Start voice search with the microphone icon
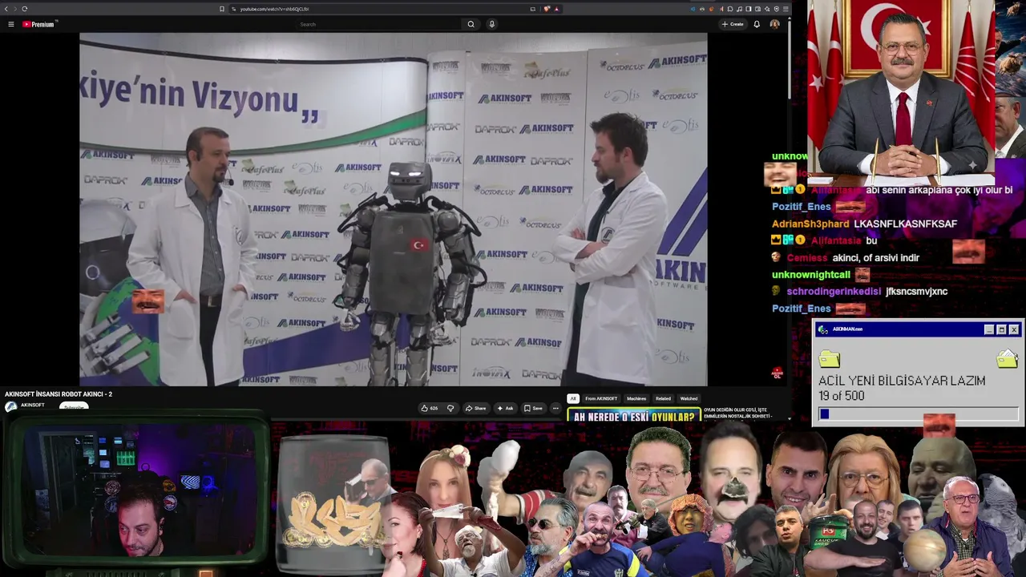1026x577 pixels. pyautogui.click(x=491, y=24)
